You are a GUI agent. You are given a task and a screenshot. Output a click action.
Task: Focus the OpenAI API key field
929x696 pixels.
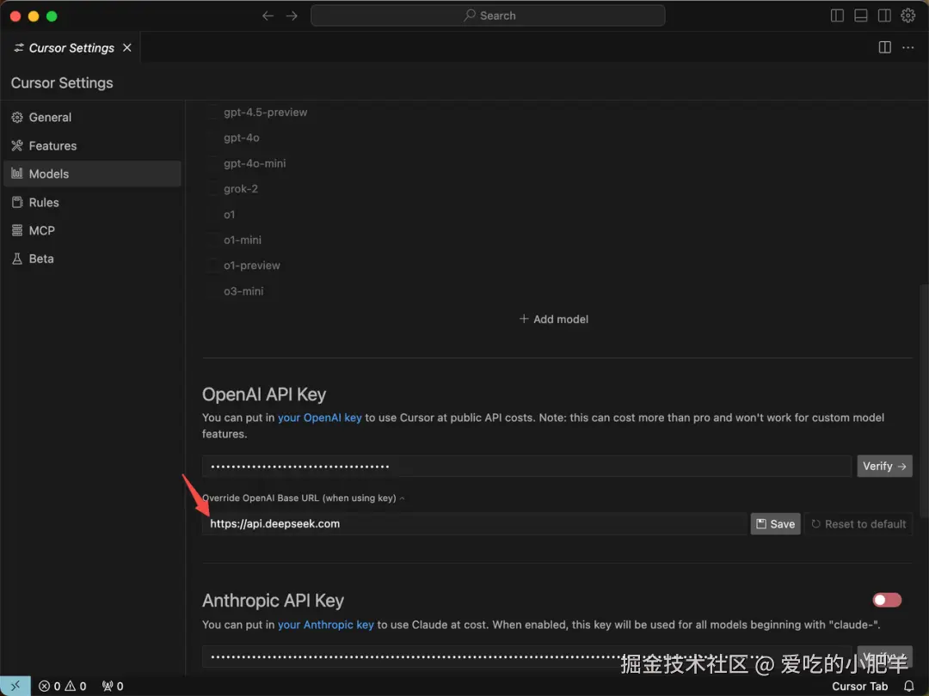[526, 467]
